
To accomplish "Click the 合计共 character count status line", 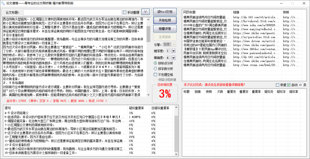I will (57, 101).
